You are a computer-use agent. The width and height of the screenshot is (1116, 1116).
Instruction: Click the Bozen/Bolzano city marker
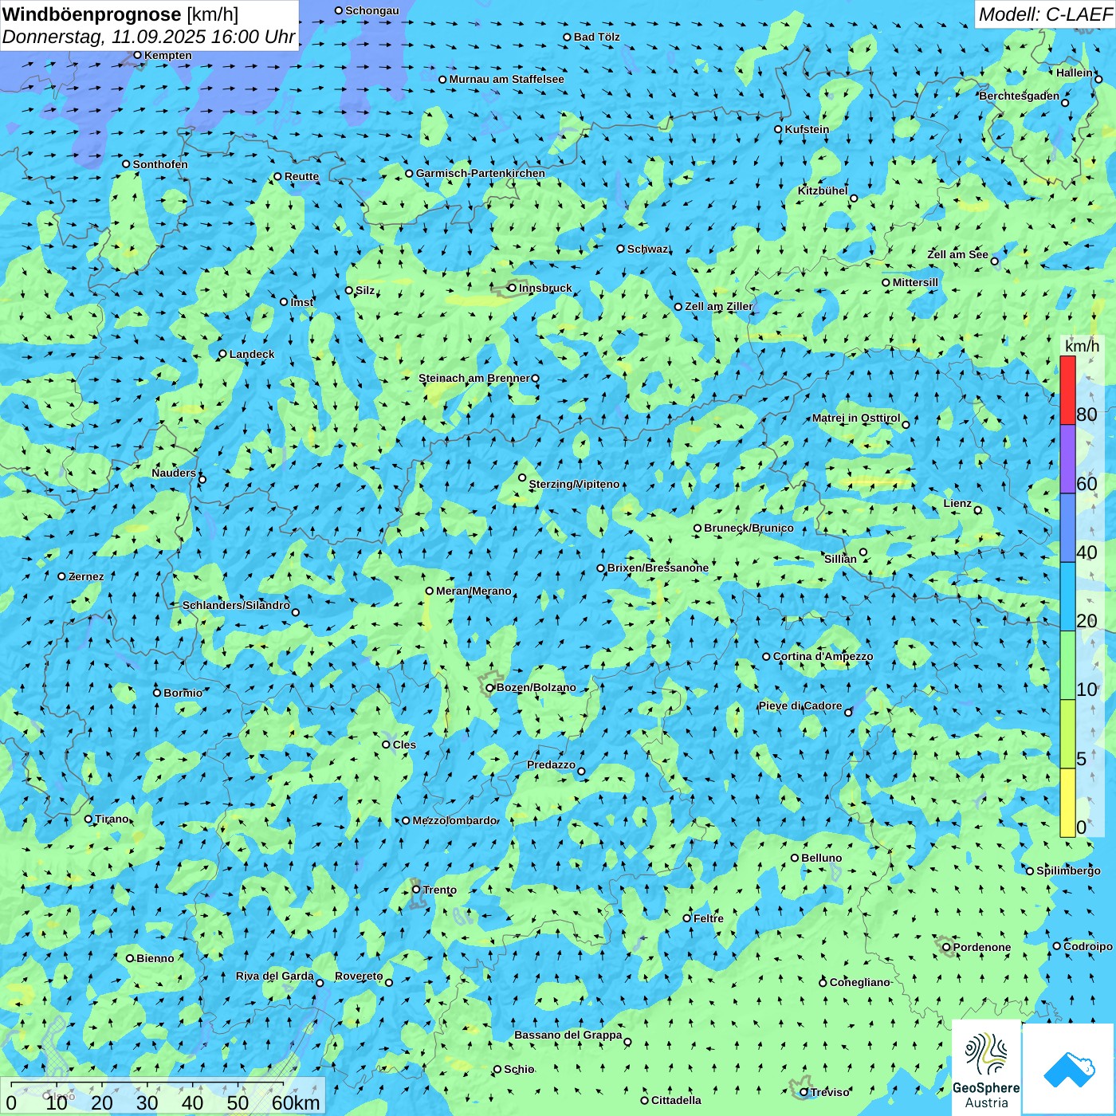[490, 688]
